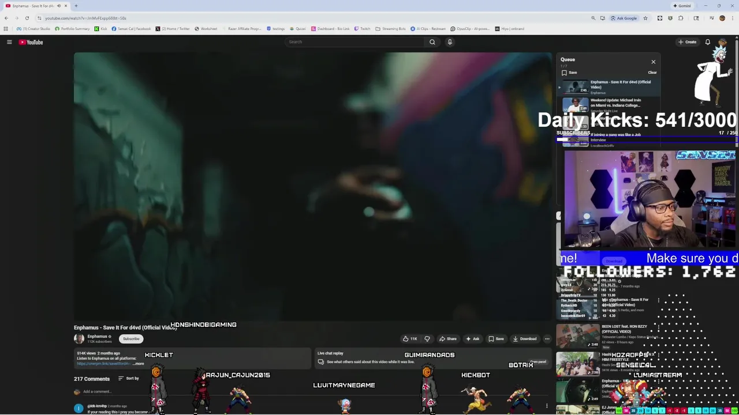
Task: Share the Enphamus video
Action: (x=448, y=339)
